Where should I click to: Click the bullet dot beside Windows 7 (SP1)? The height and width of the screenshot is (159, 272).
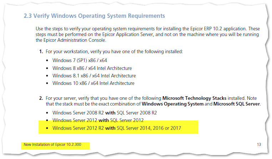pyautogui.click(x=47, y=61)
